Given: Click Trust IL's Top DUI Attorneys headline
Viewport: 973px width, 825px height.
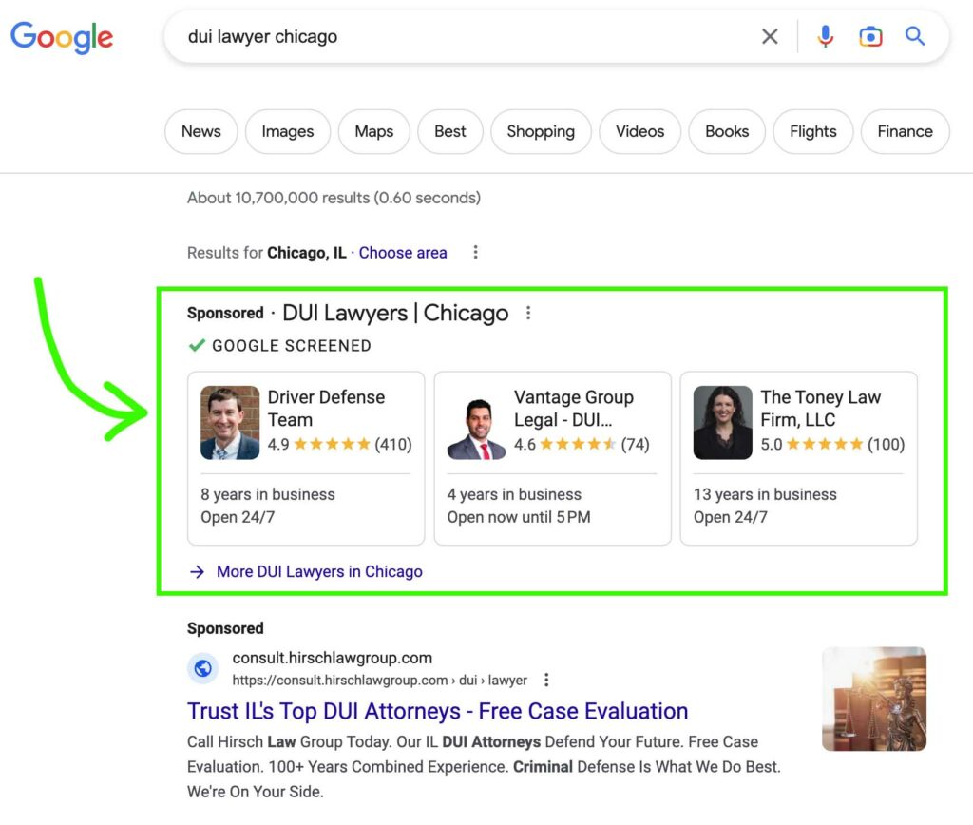Looking at the screenshot, I should coord(437,711).
